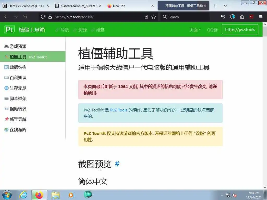Open 游戏资源 in the sidebar
The height and width of the screenshot is (200, 267).
33,46
